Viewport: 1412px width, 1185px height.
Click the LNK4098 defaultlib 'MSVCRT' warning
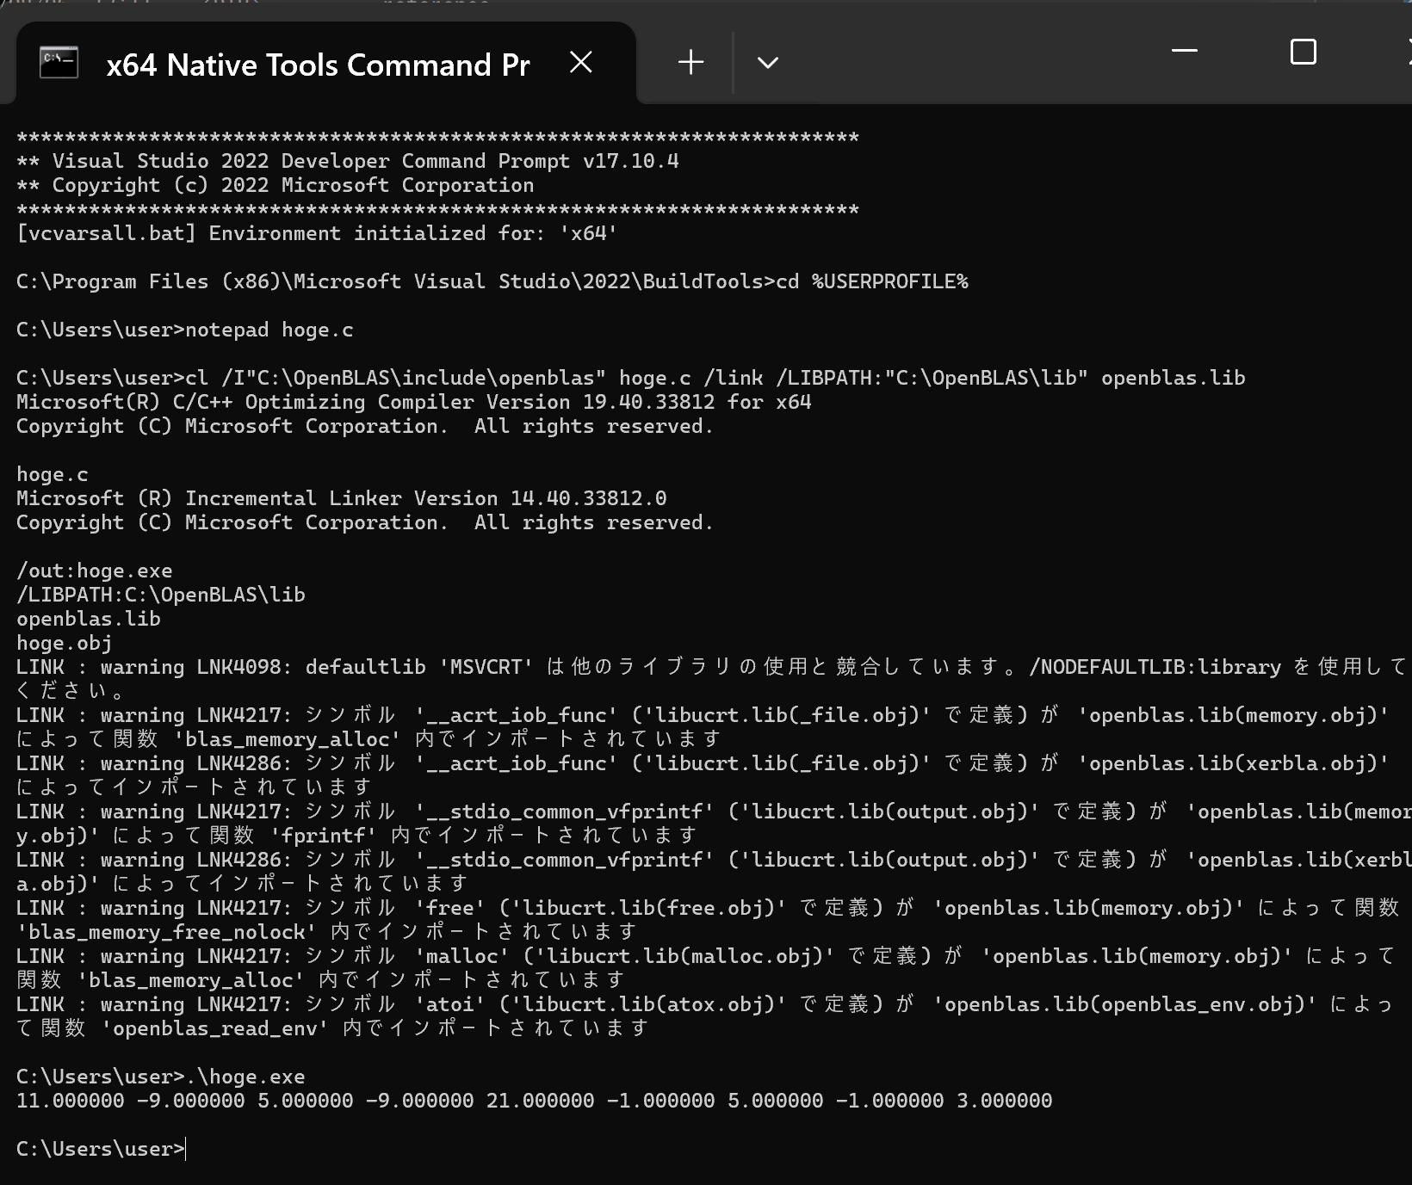pos(711,679)
